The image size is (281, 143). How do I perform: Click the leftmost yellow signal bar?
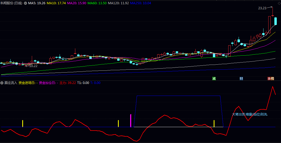23,123
